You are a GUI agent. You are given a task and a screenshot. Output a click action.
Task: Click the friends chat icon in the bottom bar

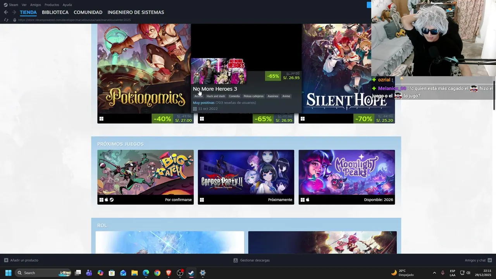(490, 260)
